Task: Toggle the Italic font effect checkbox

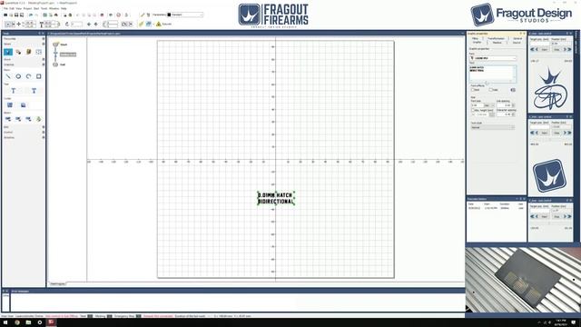Action: [490, 90]
